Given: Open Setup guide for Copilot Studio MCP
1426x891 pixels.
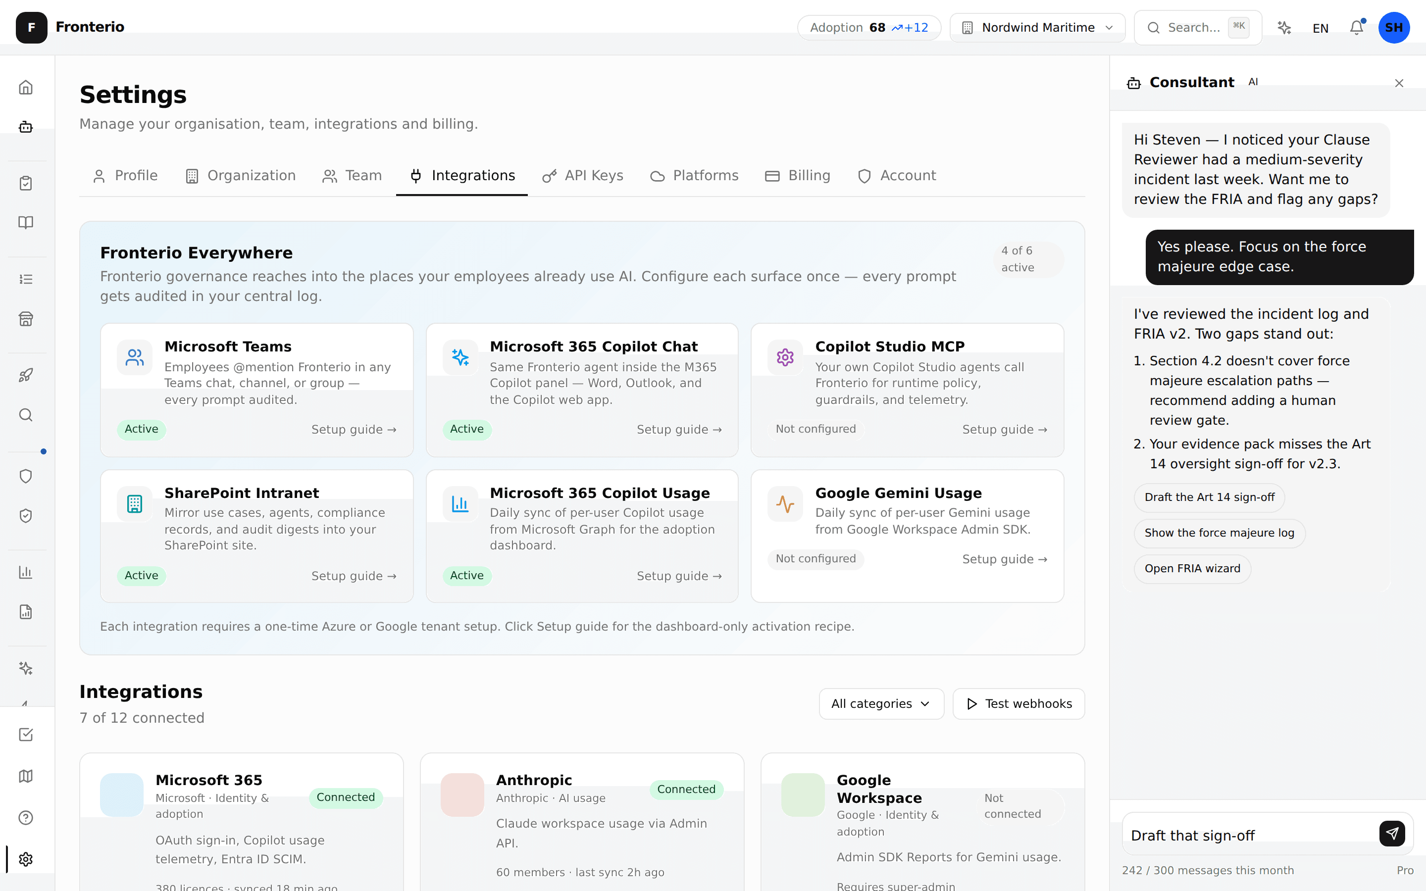Looking at the screenshot, I should [x=1005, y=430].
